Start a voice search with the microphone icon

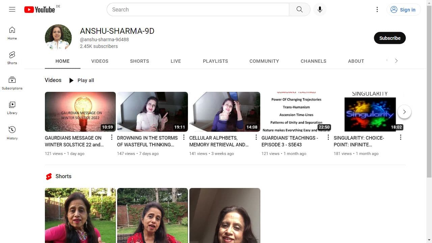320,9
